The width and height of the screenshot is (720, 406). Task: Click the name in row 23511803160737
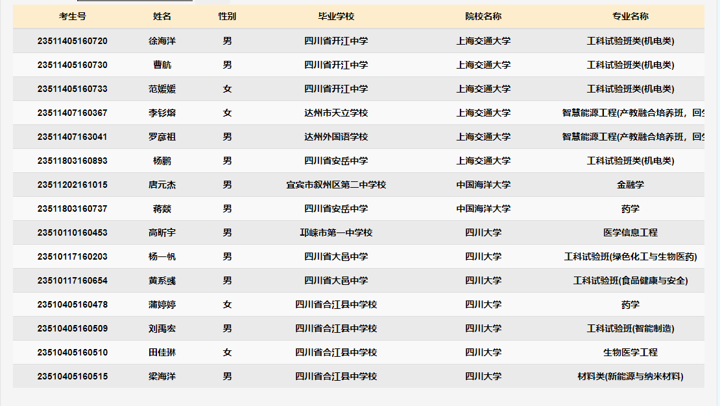tap(162, 209)
